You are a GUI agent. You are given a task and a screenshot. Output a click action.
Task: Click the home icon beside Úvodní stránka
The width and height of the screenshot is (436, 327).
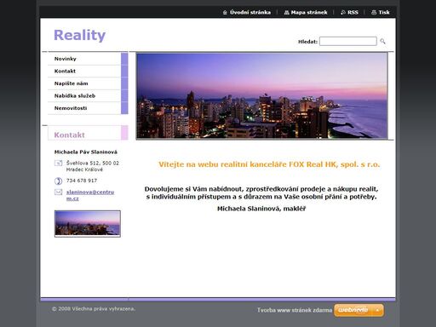tap(225, 13)
